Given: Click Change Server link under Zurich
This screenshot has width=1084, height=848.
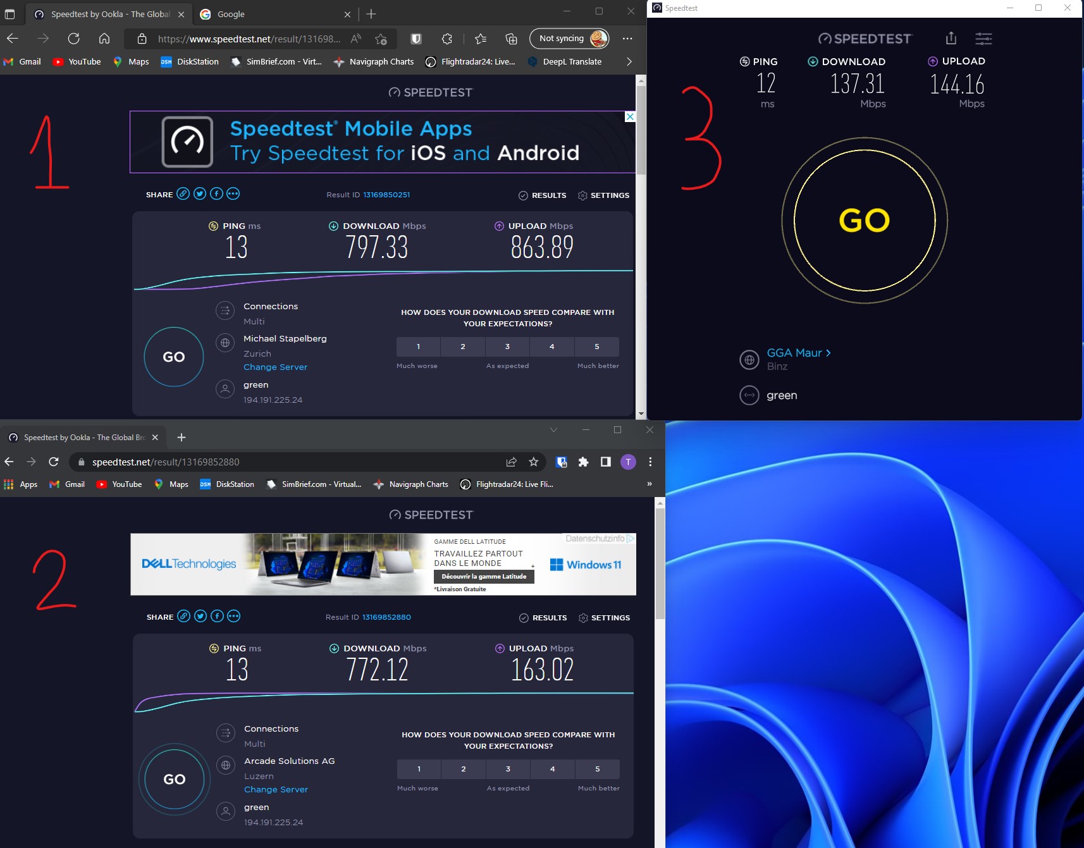Looking at the screenshot, I should 275,367.
